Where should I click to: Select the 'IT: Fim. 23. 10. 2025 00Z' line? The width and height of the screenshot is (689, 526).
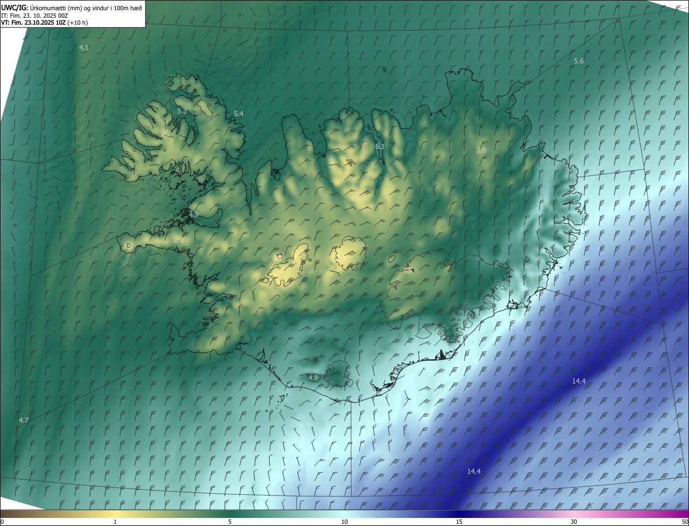34,15
